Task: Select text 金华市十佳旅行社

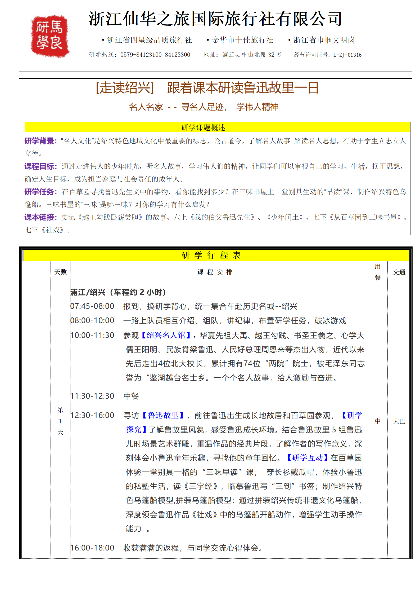Action: point(242,40)
